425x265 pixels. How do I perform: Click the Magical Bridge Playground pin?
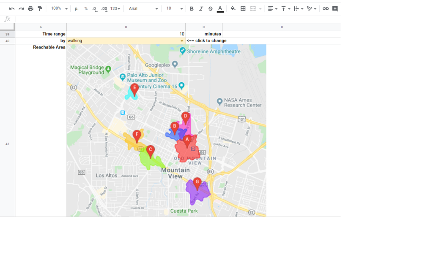(x=108, y=69)
